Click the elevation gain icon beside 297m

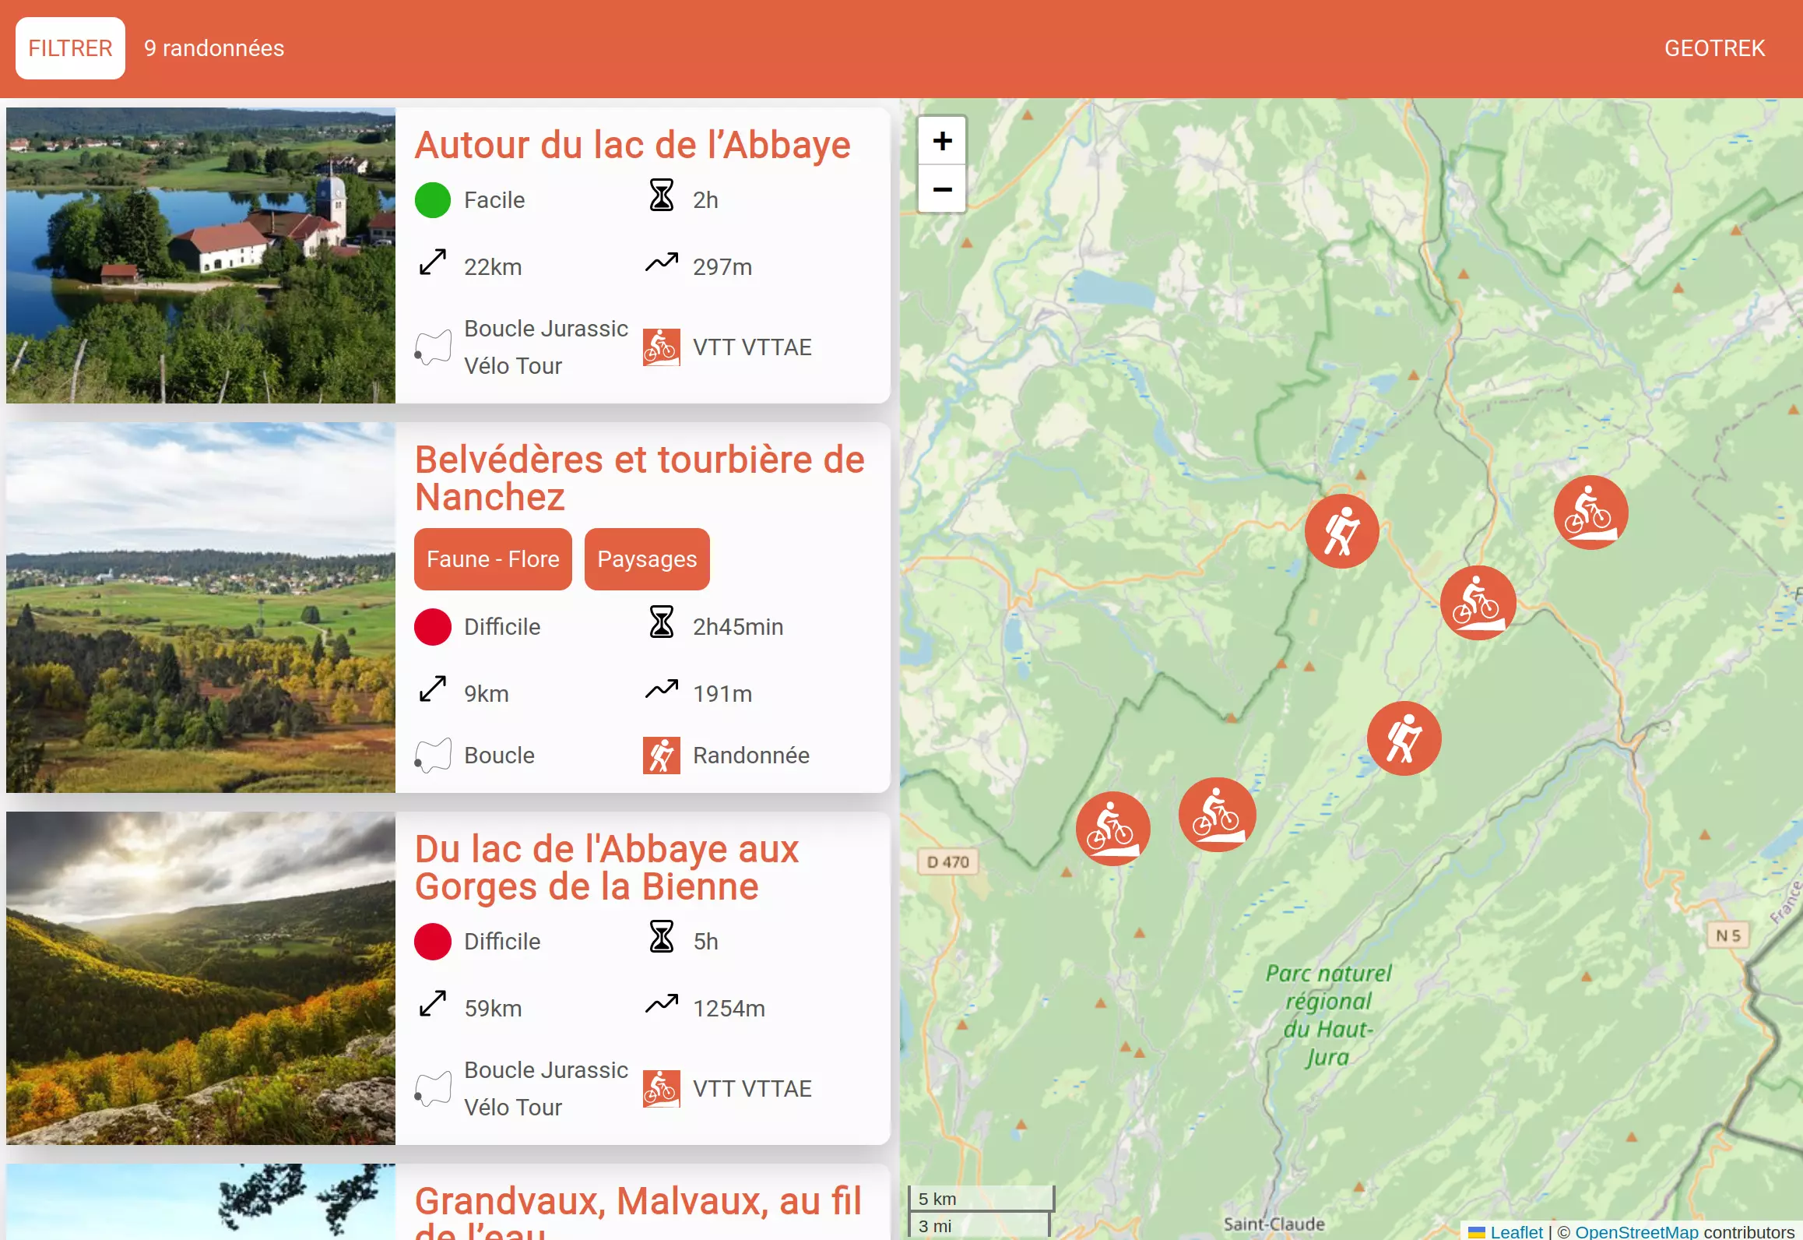pyautogui.click(x=662, y=262)
